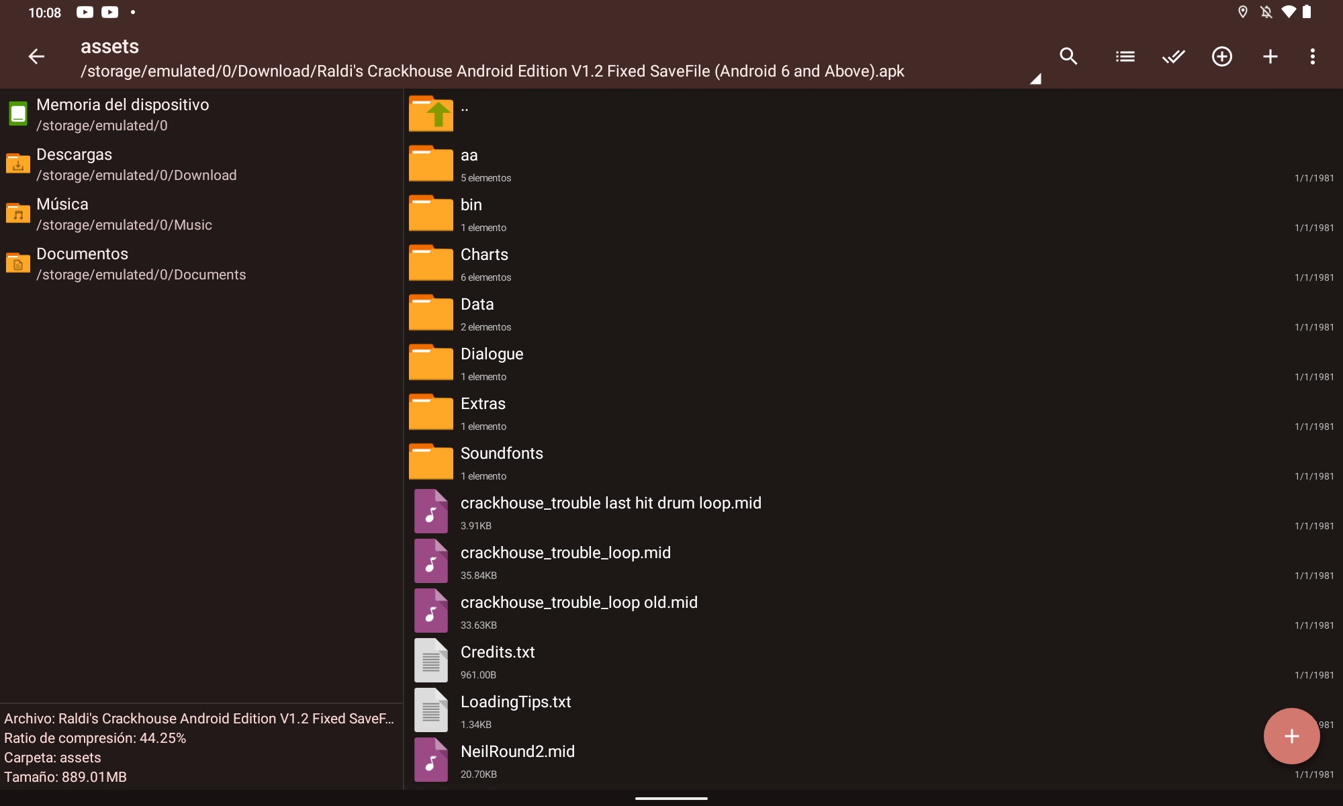
Task: Select the Credits.txt document icon
Action: pos(431,660)
